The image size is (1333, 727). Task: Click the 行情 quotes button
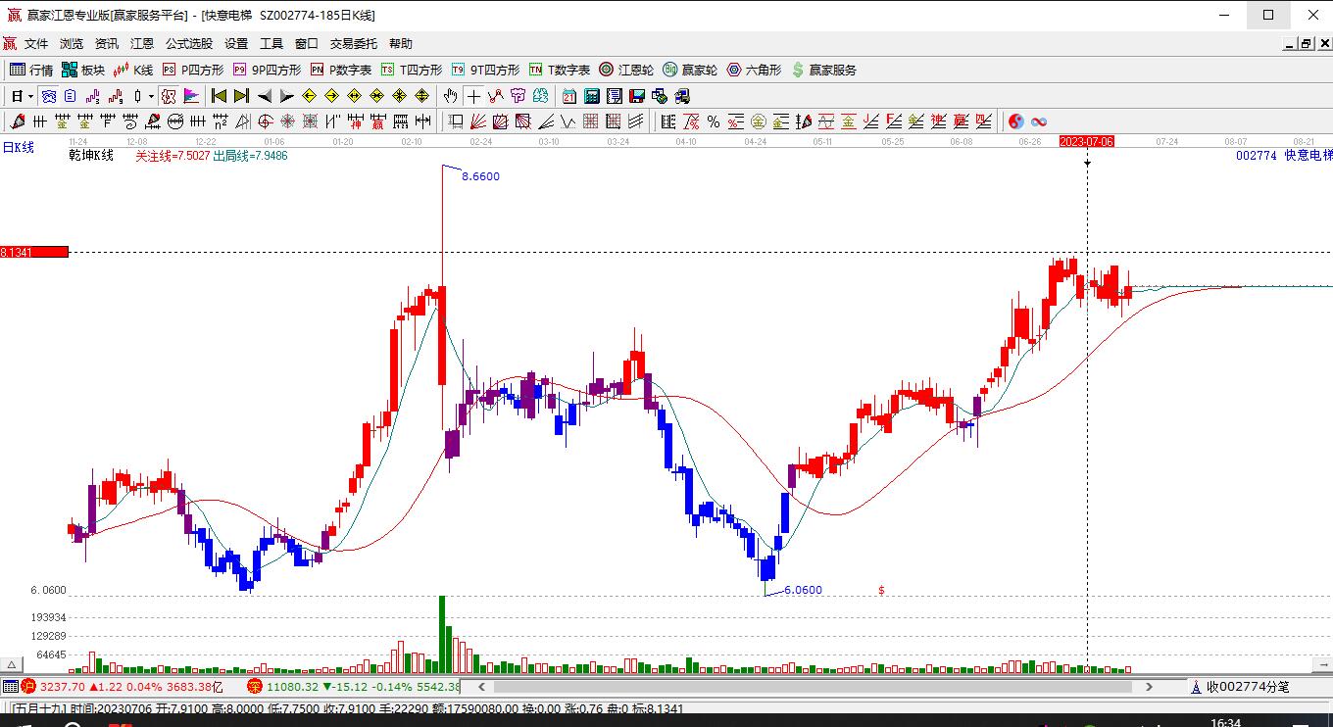pyautogui.click(x=31, y=70)
